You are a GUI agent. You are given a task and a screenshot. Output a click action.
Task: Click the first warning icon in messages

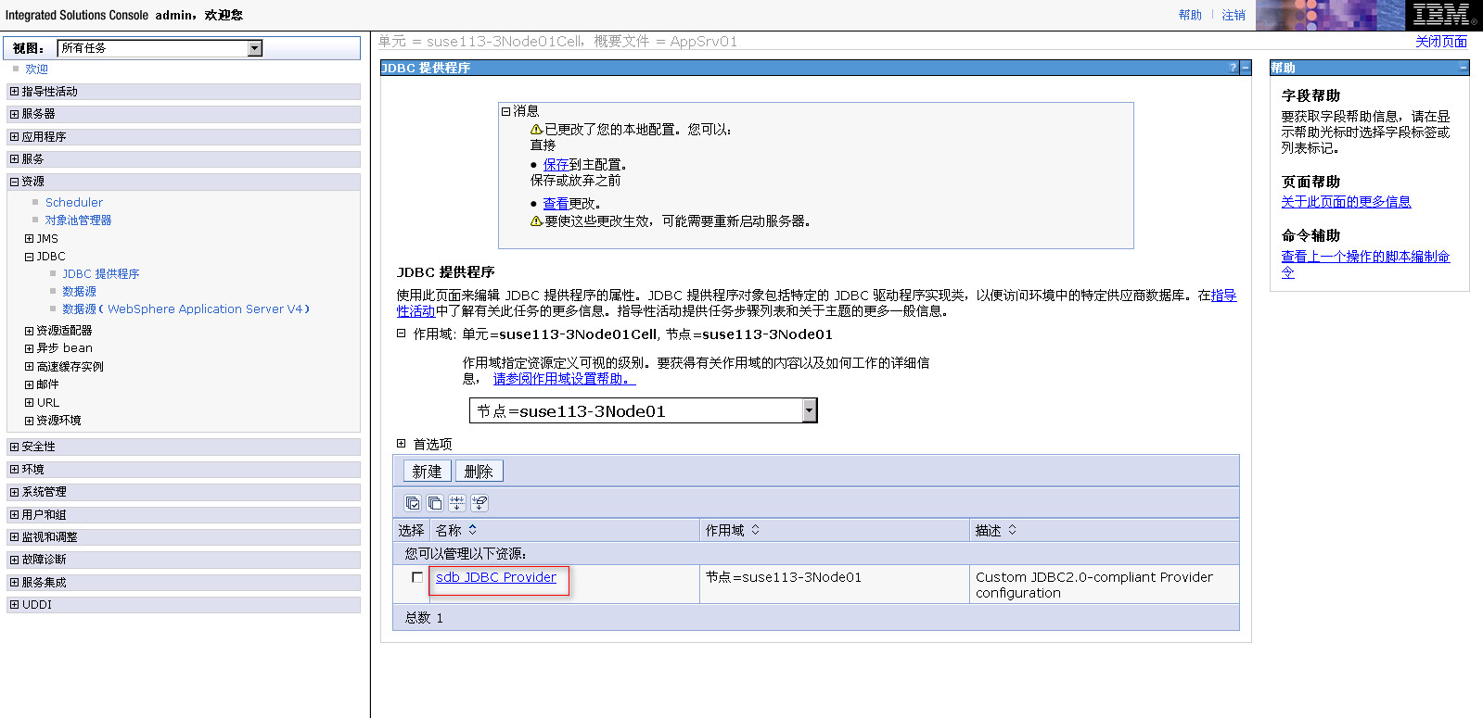[536, 130]
